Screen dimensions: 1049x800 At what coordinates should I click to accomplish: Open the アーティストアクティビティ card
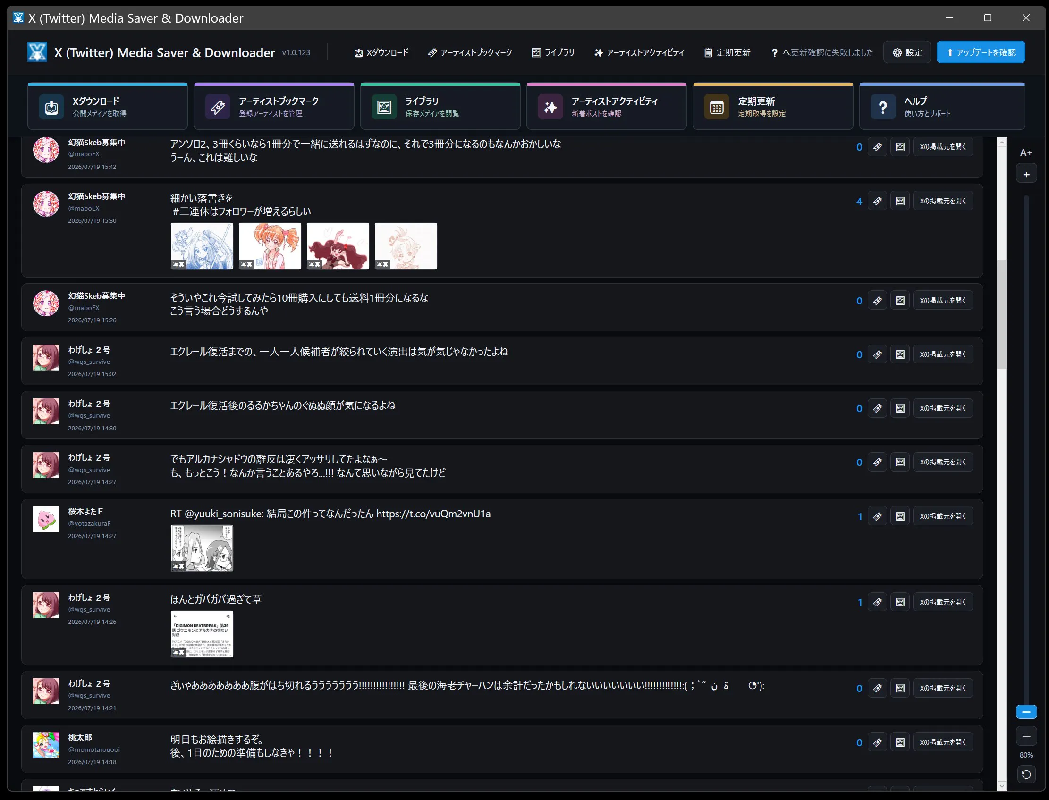point(607,107)
